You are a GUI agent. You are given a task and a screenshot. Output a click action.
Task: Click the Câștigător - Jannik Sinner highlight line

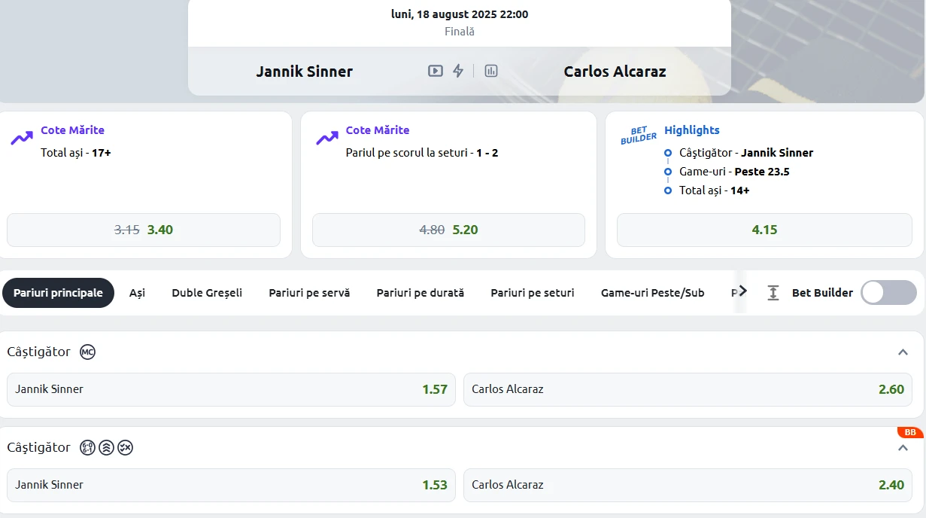746,153
